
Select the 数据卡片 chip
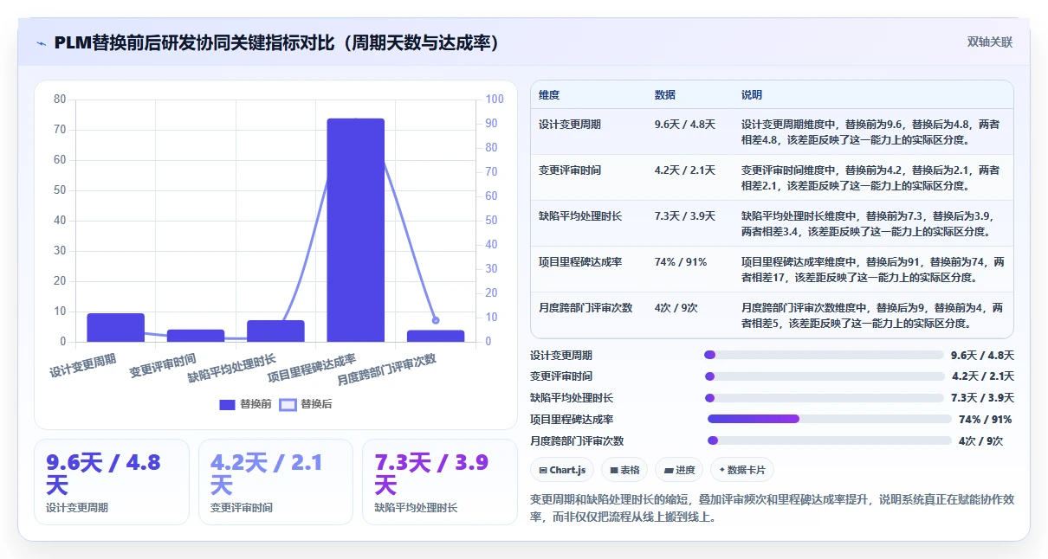pos(741,470)
